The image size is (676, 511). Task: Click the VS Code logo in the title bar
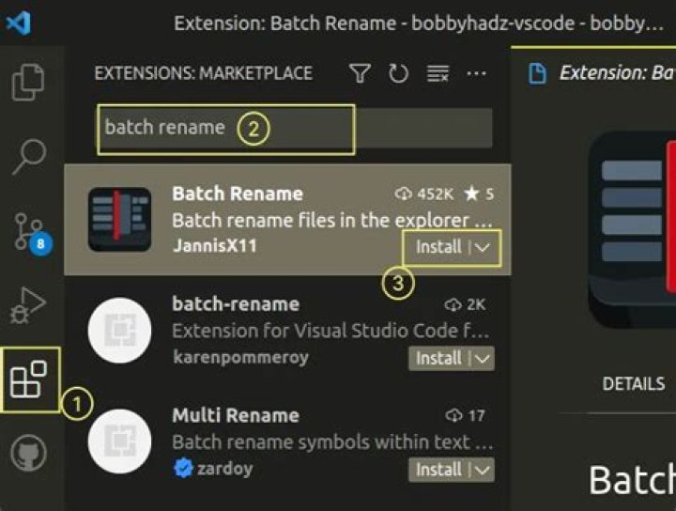18,23
